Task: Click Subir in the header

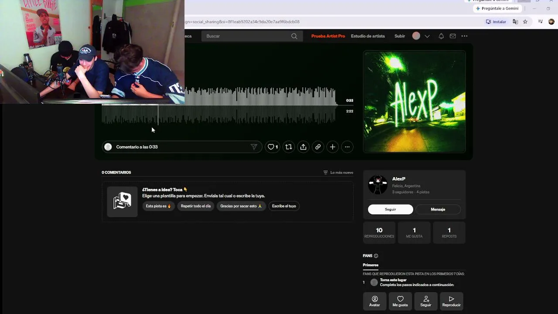Action: (400, 36)
